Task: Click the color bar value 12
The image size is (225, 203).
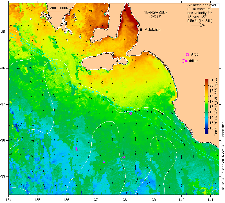Action: [x=211, y=128]
